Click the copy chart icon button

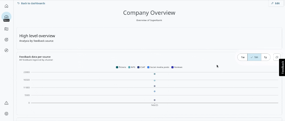[x=277, y=57]
